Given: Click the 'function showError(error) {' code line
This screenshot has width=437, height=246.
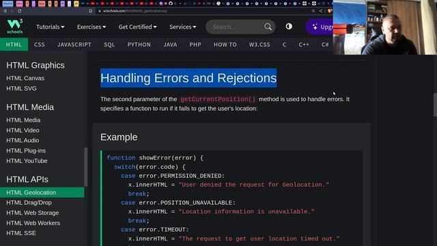Looking at the screenshot, I should [x=155, y=158].
